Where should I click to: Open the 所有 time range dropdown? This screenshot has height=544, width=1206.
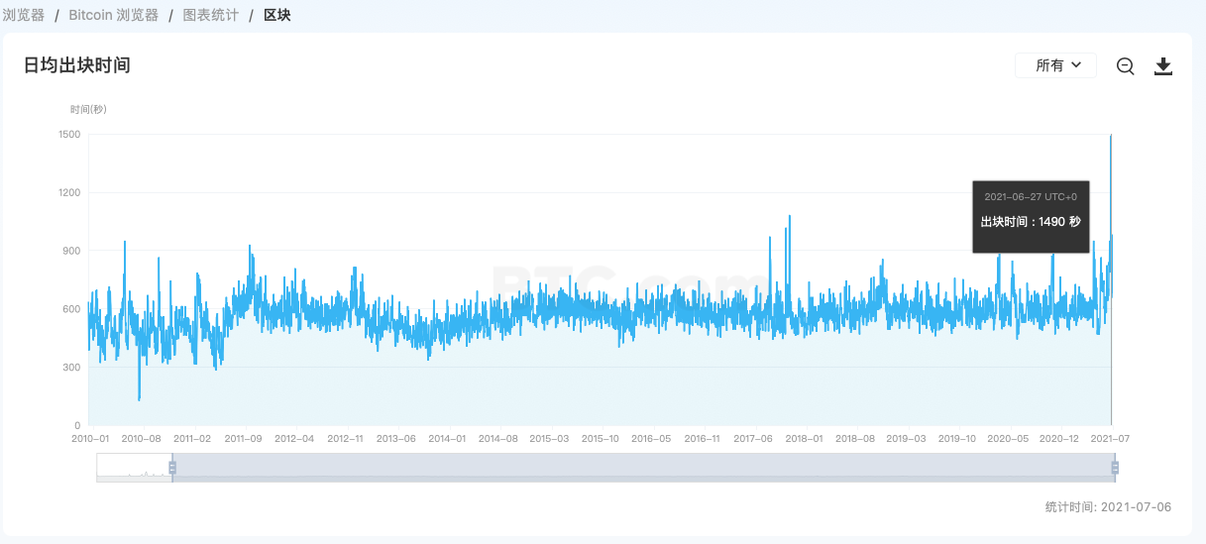pos(1055,65)
